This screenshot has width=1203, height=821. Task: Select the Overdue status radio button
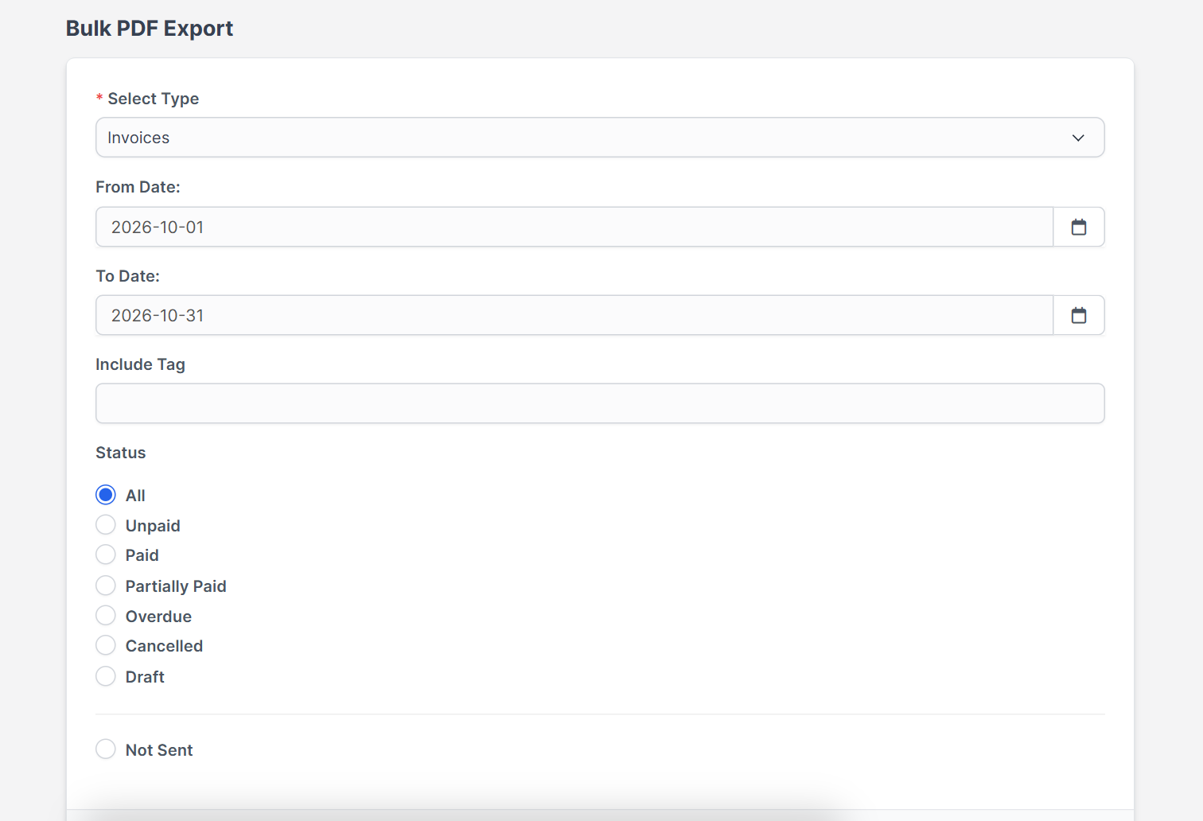tap(106, 616)
